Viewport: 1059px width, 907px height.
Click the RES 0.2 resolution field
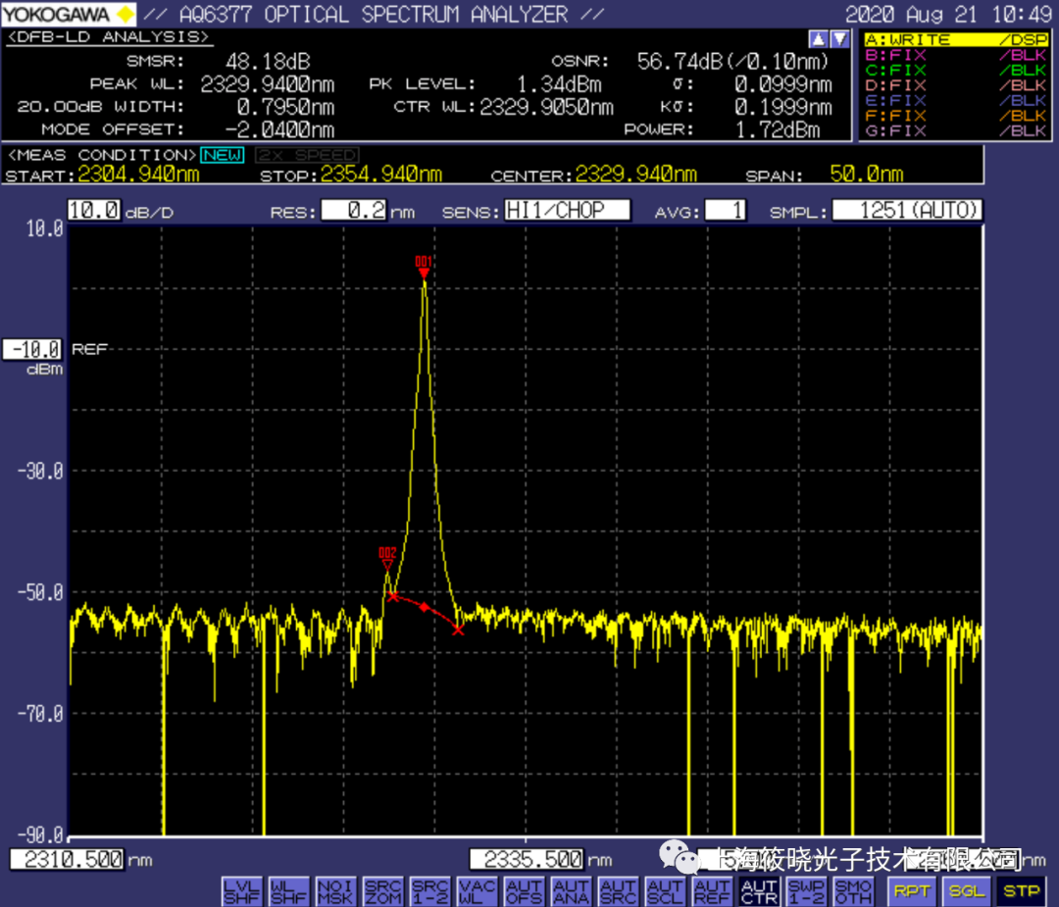click(353, 211)
